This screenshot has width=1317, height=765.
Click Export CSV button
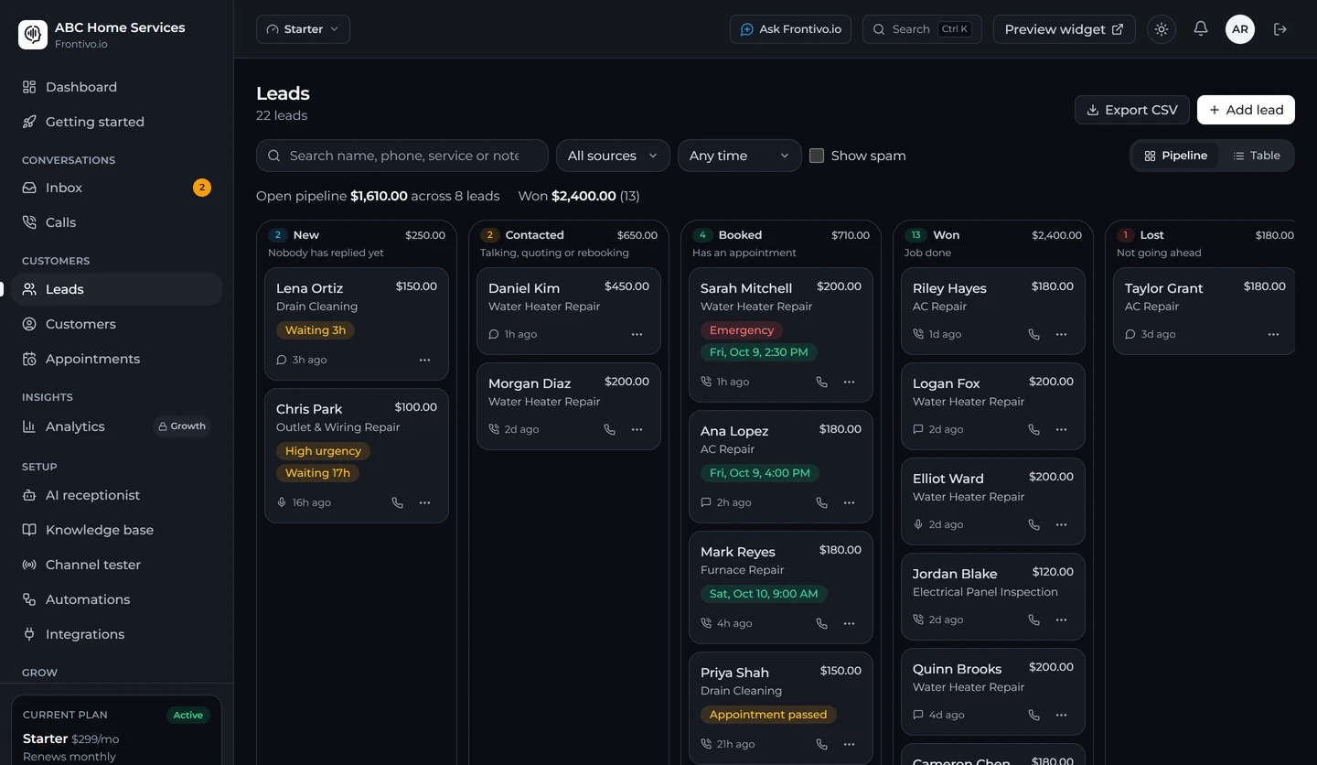[x=1132, y=110]
